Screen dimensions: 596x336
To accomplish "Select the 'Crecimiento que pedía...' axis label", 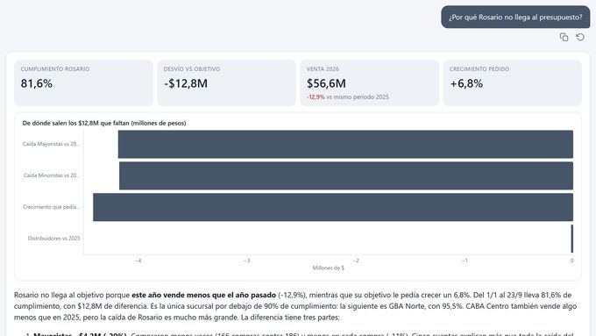I will pos(52,207).
